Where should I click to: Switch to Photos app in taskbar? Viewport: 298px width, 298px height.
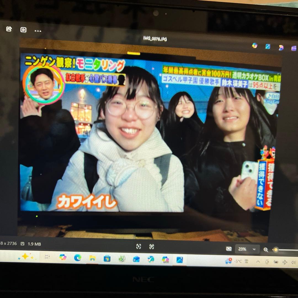click(x=180, y=260)
